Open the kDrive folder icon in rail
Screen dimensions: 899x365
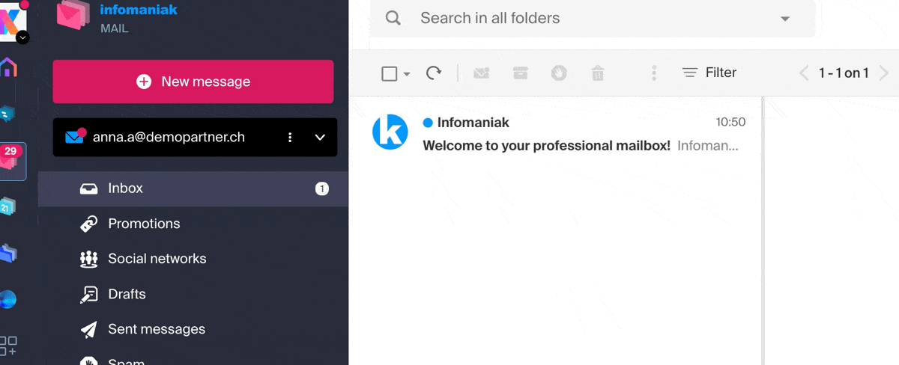tap(8, 254)
